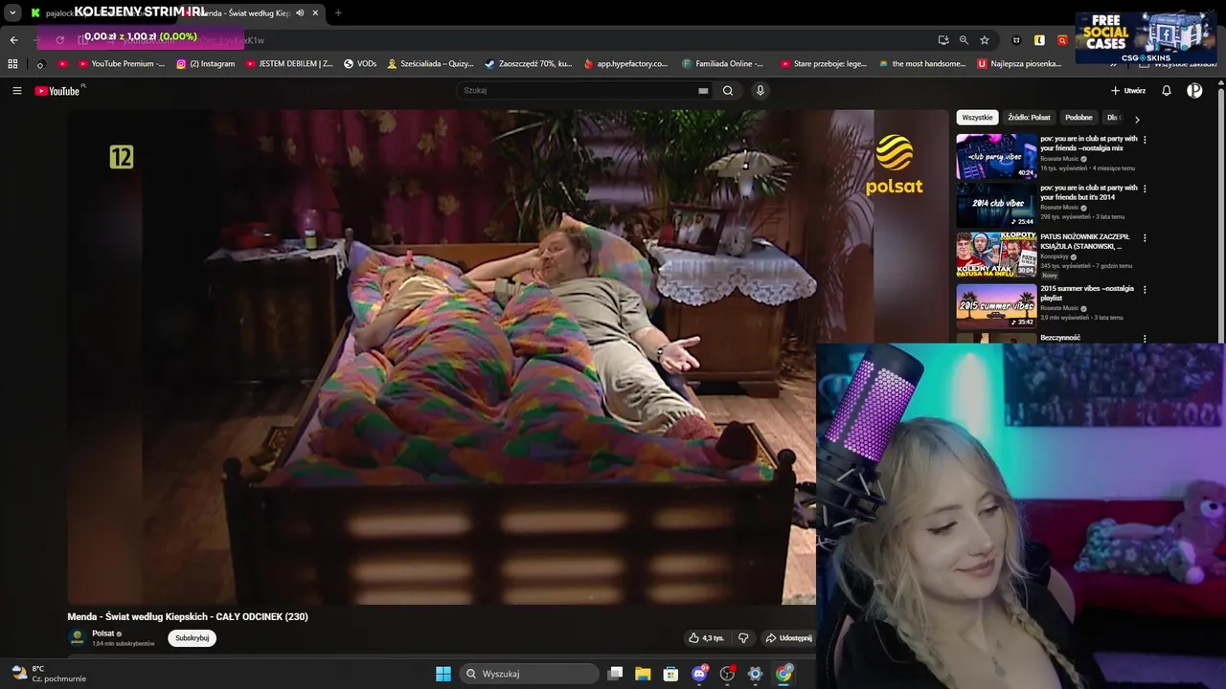Viewport: 1226px width, 689px height.
Task: Open the '2015 summer vibes' thumbnail
Action: click(x=996, y=305)
